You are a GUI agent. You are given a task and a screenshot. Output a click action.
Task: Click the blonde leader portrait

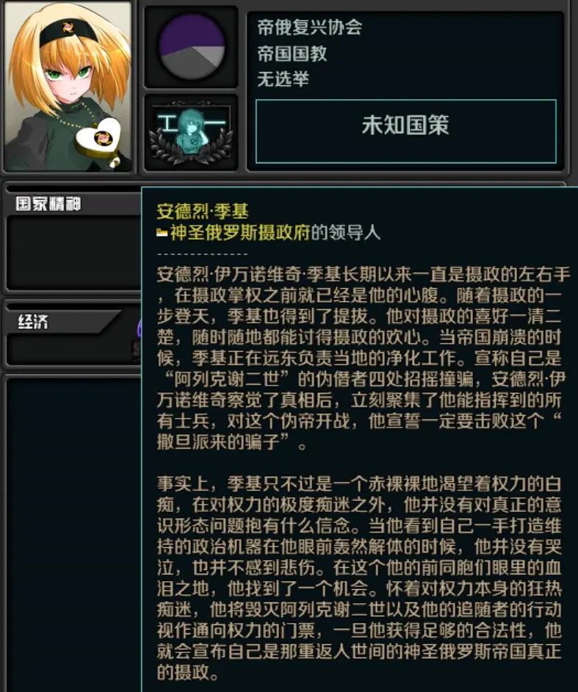click(68, 86)
